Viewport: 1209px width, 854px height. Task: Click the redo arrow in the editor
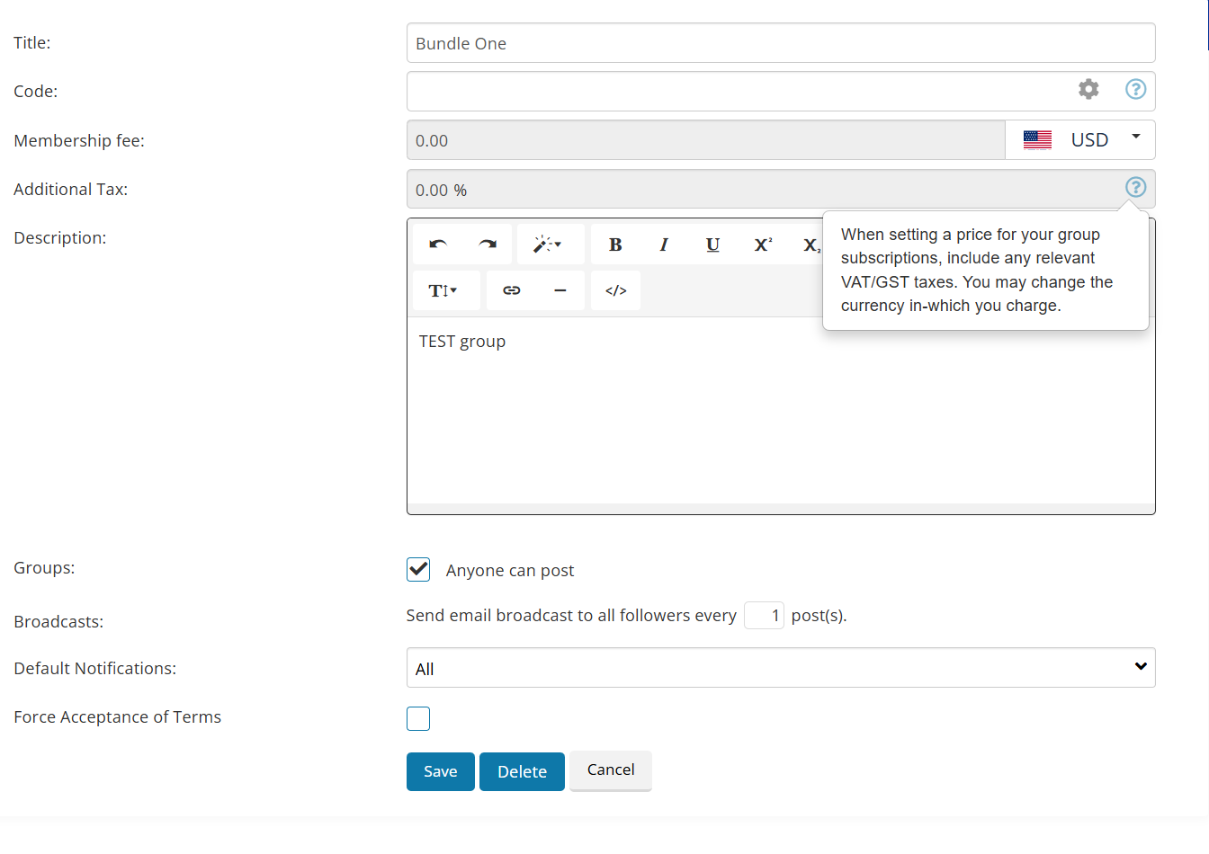pyautogui.click(x=488, y=245)
